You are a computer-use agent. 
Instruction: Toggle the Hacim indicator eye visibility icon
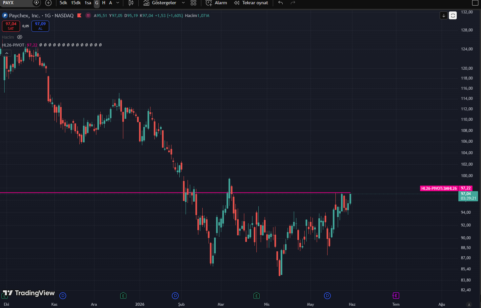20,37
